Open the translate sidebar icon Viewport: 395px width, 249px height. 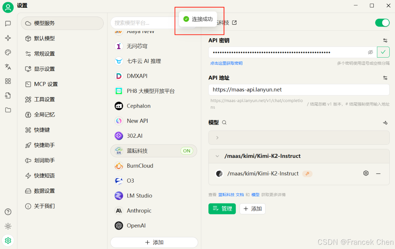[8, 67]
